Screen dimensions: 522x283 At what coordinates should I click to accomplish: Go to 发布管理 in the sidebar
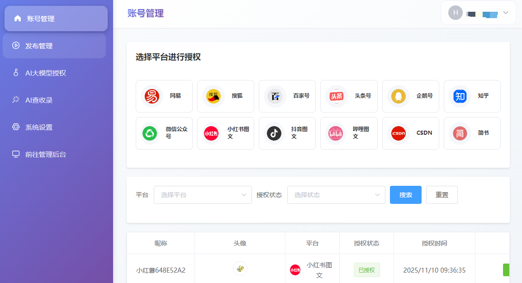coord(39,46)
